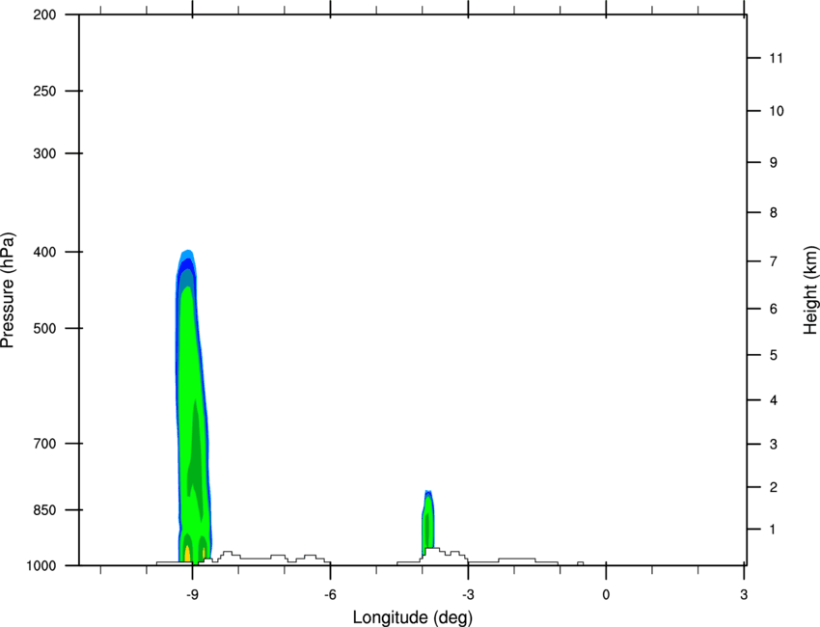Click the 9 km height label
This screenshot has width=820, height=627.
click(774, 163)
